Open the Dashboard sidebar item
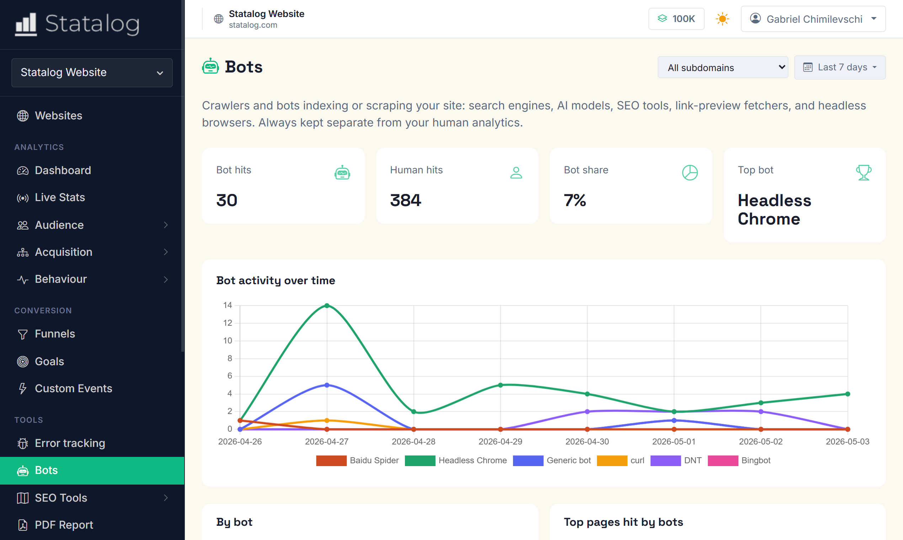The height and width of the screenshot is (540, 903). pyautogui.click(x=92, y=170)
